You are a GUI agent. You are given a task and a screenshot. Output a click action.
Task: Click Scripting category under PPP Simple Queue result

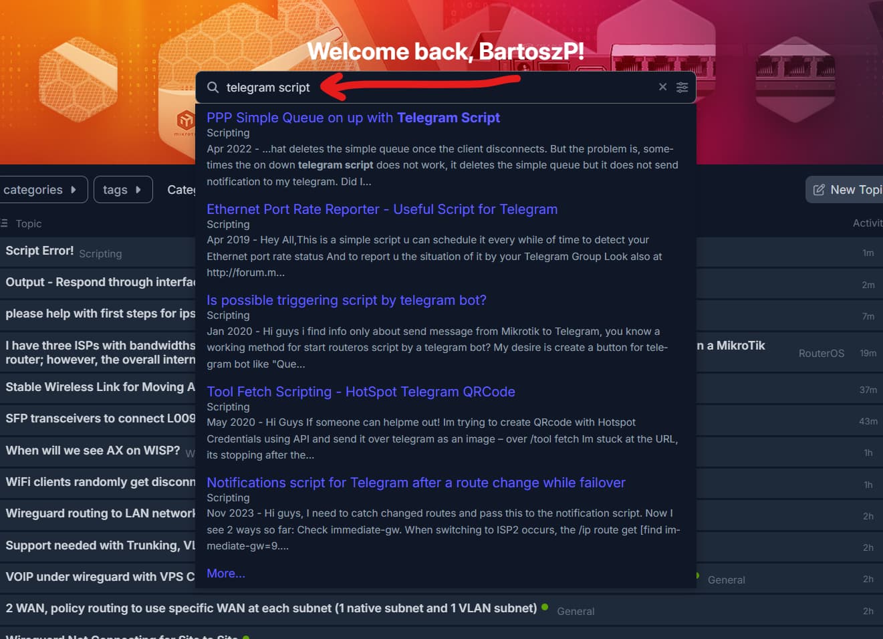[x=228, y=133]
